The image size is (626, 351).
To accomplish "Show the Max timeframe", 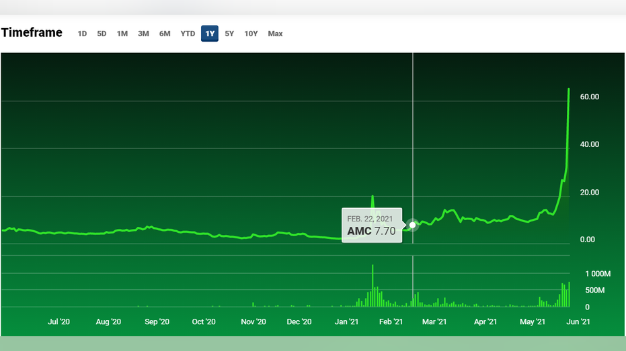I will 275,34.
